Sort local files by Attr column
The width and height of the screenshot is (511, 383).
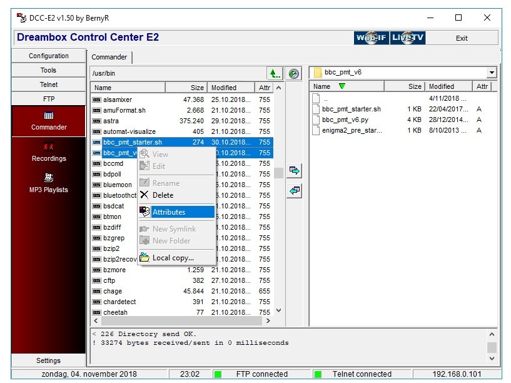(482, 86)
